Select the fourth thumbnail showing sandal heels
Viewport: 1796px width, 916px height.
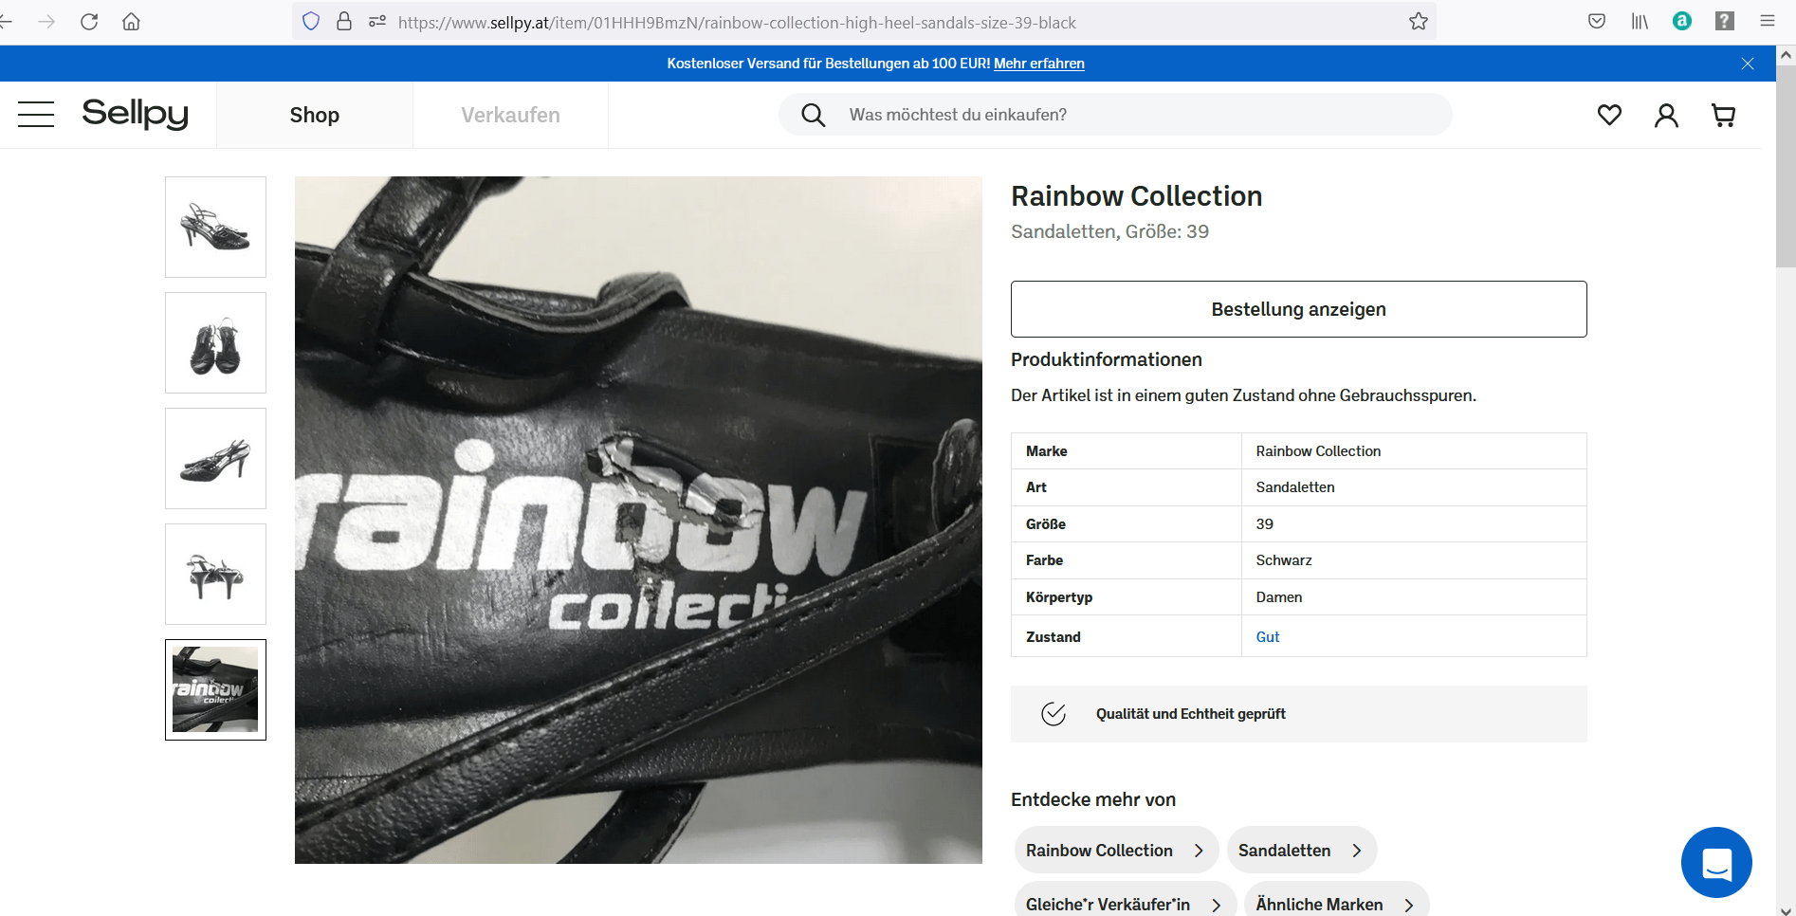tap(215, 574)
